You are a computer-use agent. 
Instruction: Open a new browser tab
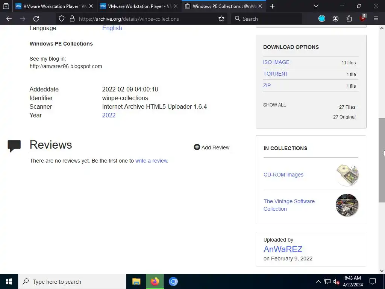coord(272,6)
